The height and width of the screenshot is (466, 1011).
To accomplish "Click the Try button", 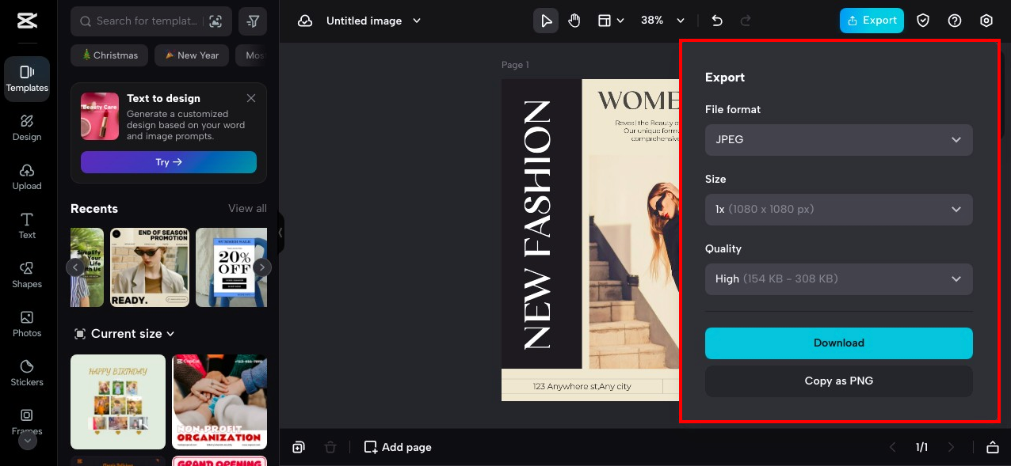I will click(x=169, y=162).
